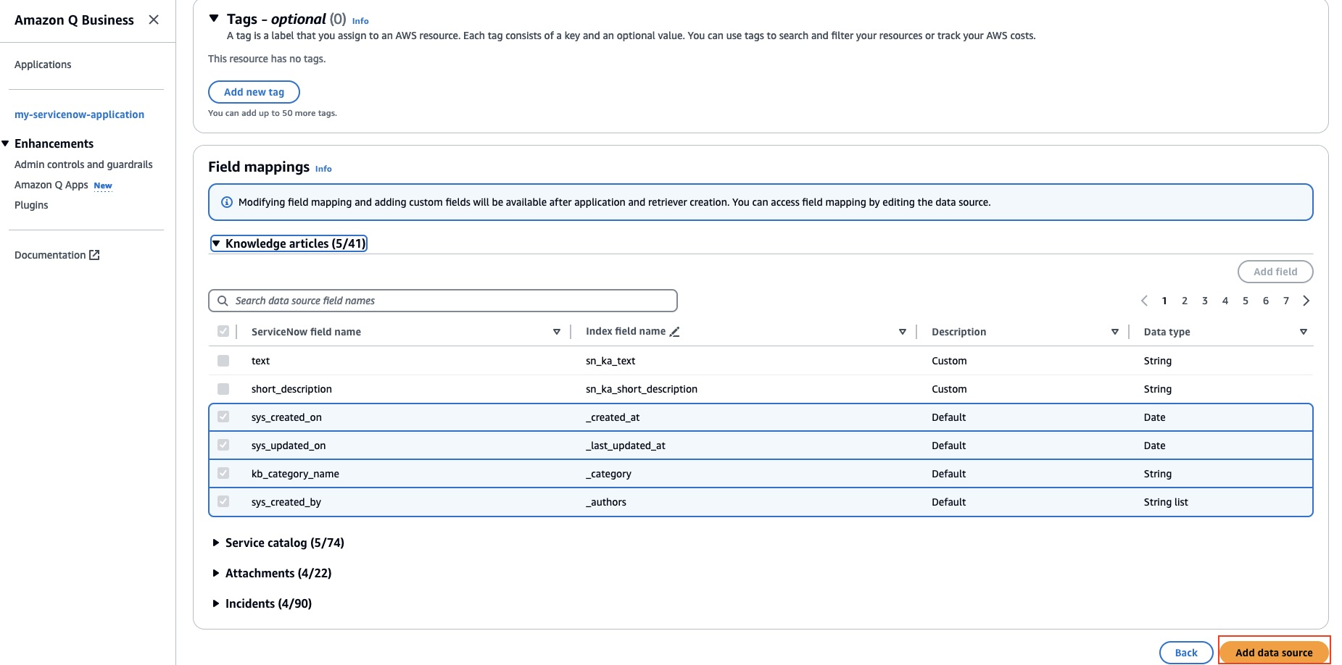Toggle the sys_created_by row checkbox

pos(223,501)
